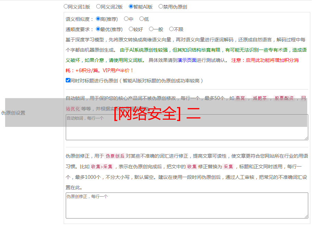
Task: Set 通顺度要求 to 较好
Action: (x=131, y=29)
